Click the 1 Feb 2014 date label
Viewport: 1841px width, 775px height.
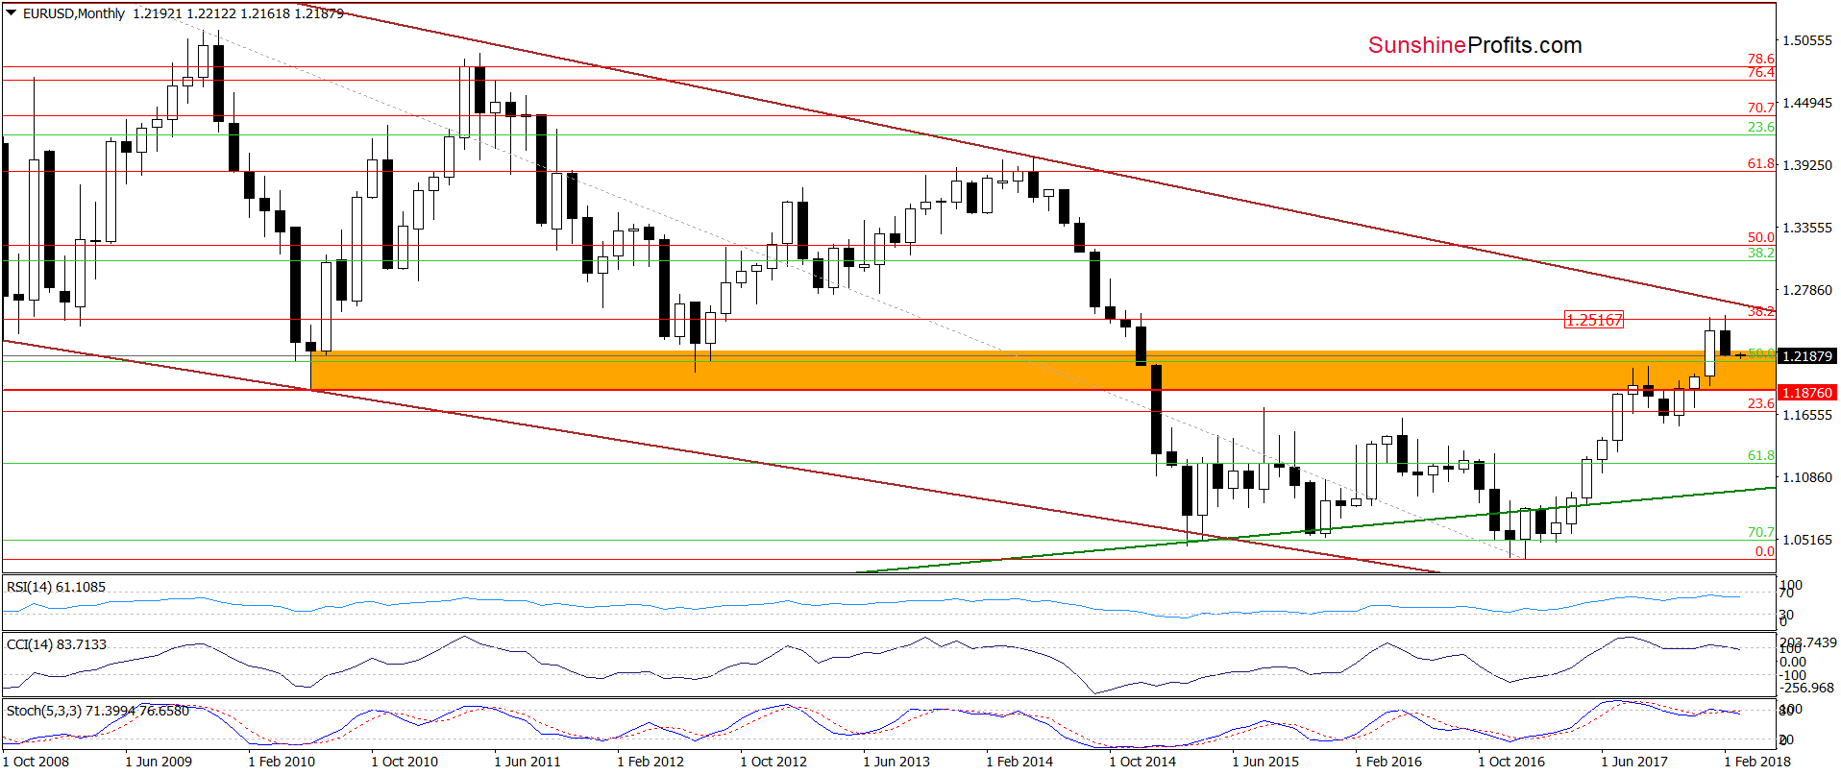[x=1019, y=762]
